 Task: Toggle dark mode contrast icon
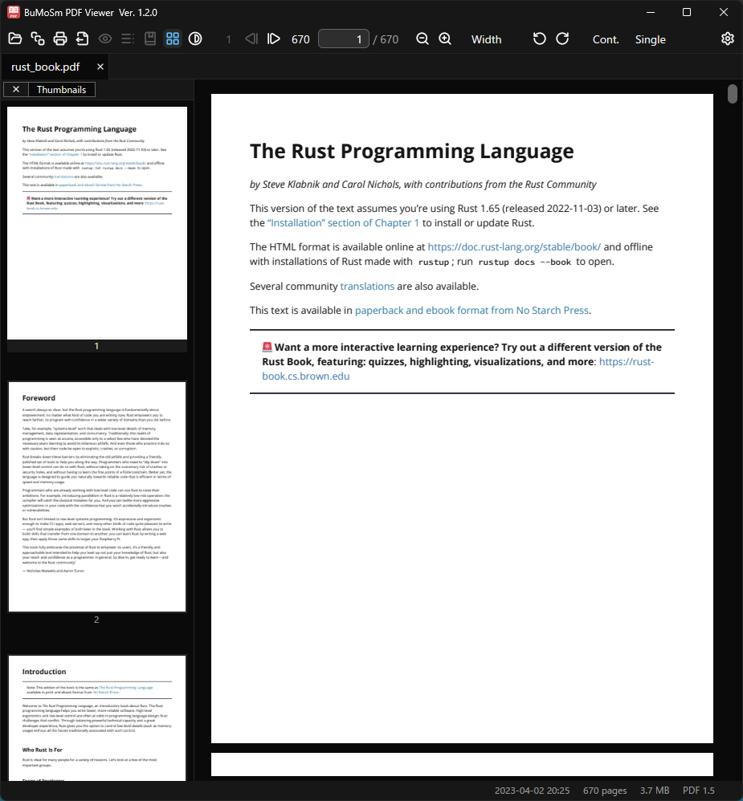195,39
